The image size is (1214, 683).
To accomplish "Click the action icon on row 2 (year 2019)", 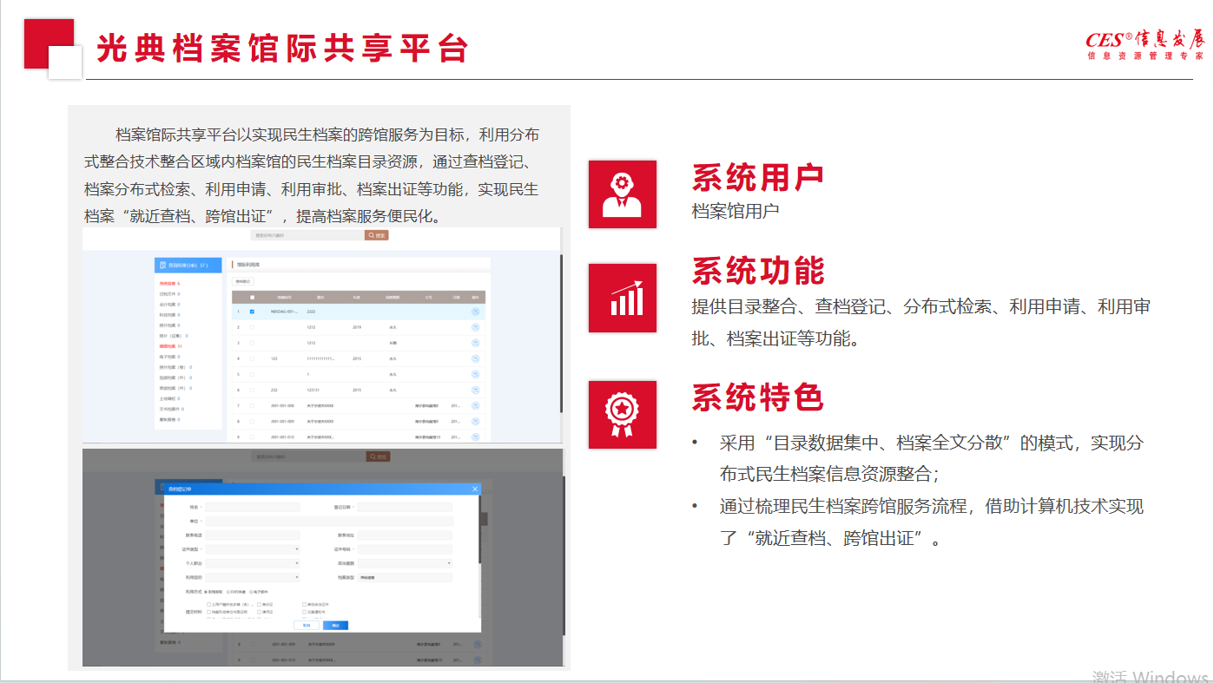I will (476, 327).
